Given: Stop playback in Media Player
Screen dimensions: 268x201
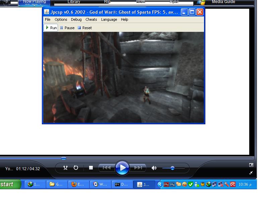Looking at the screenshot, I should (x=91, y=168).
